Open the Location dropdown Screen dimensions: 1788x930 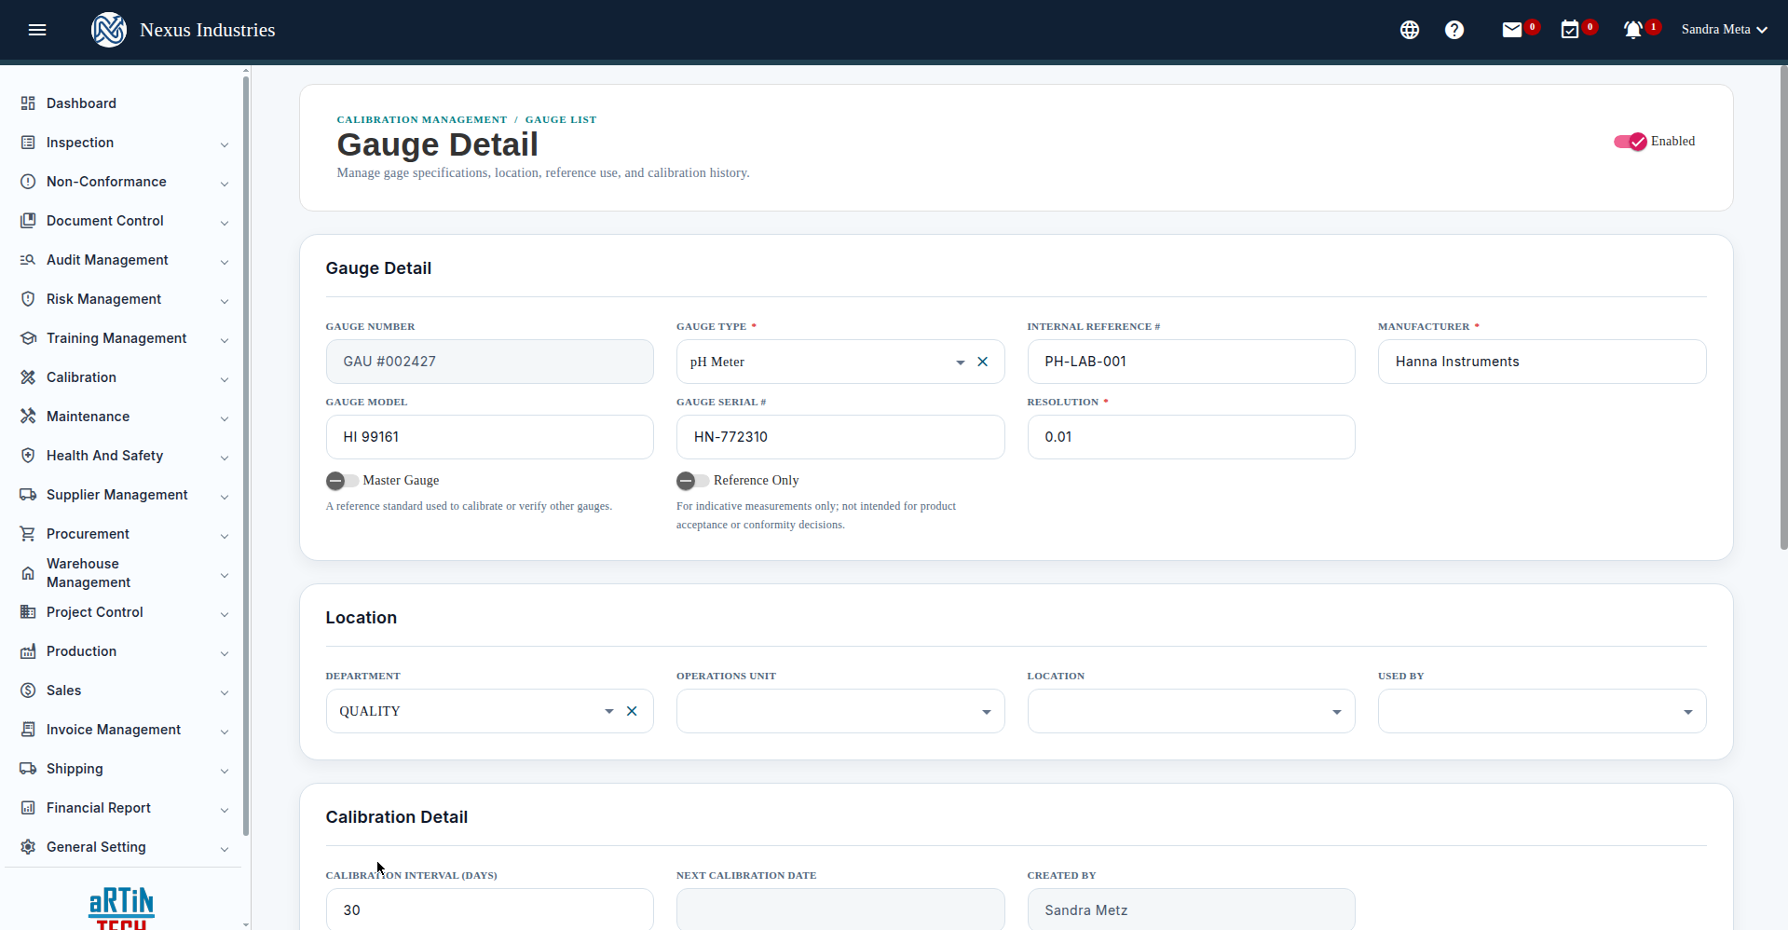click(1191, 711)
